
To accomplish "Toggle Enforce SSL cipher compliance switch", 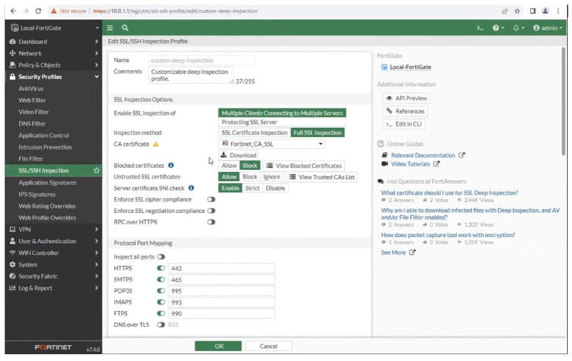I will tap(211, 200).
